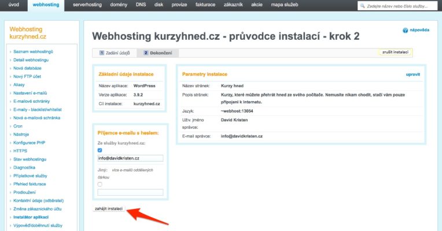Image resolution: width=442 pixels, height=231 pixels.
Task: Open the úvod menu tab
Action: (x=13, y=5)
